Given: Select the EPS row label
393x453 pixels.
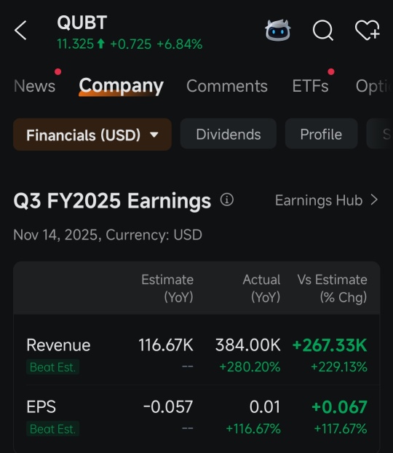Looking at the screenshot, I should point(41,407).
